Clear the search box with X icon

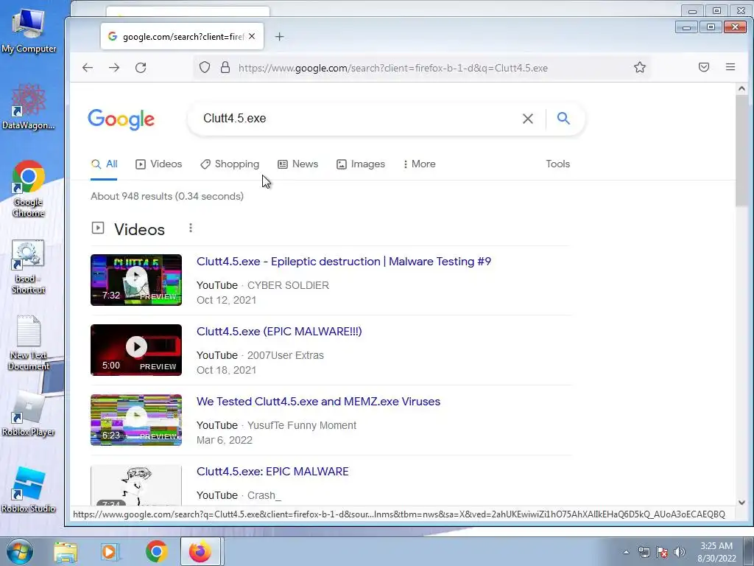527,119
